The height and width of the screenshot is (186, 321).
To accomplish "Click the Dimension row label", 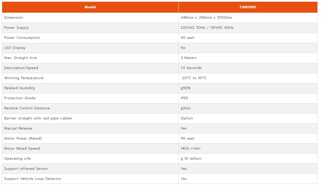I will click(x=14, y=17).
